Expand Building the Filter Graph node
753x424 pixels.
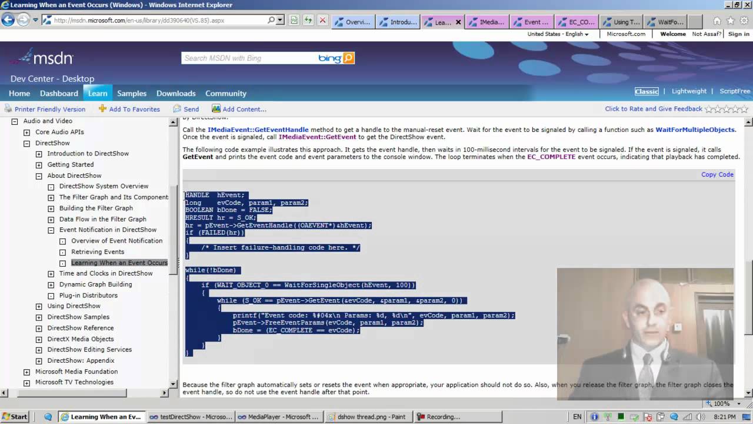51,208
